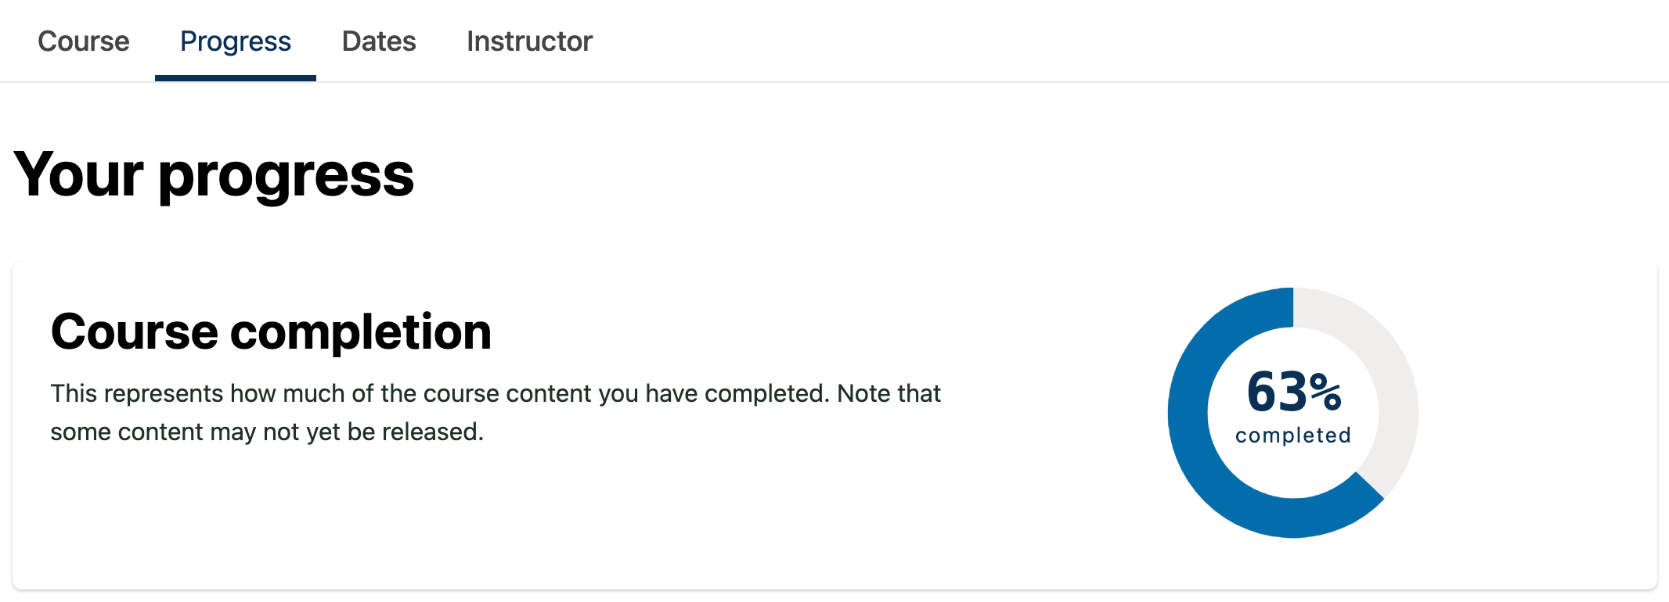Click the digits "63" in the donut center
The width and height of the screenshot is (1669, 602).
click(x=1276, y=392)
